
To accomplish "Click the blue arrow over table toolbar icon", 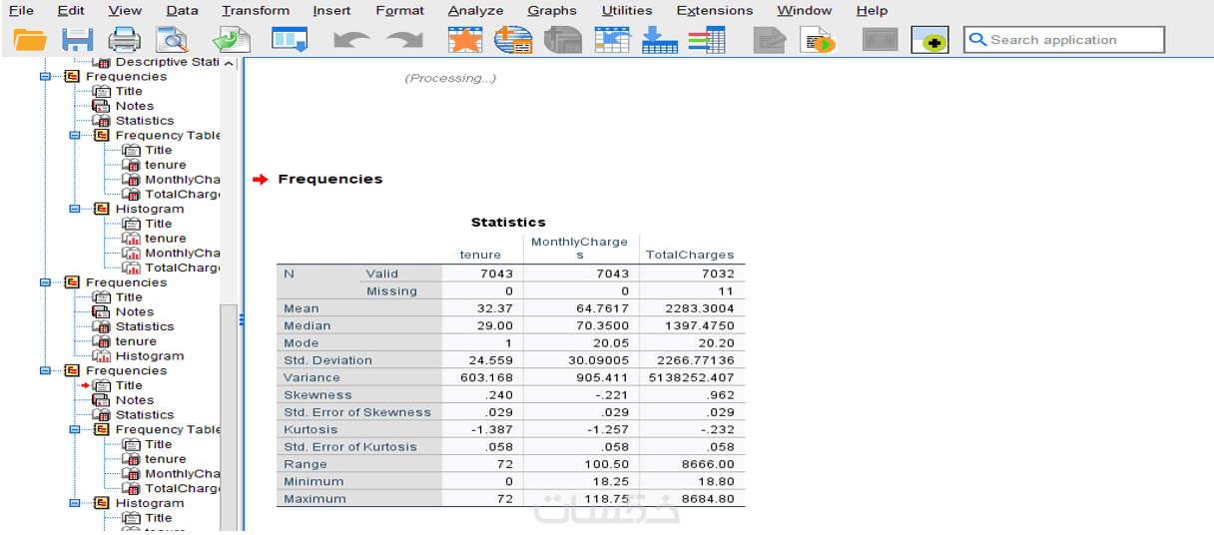I will tap(660, 40).
